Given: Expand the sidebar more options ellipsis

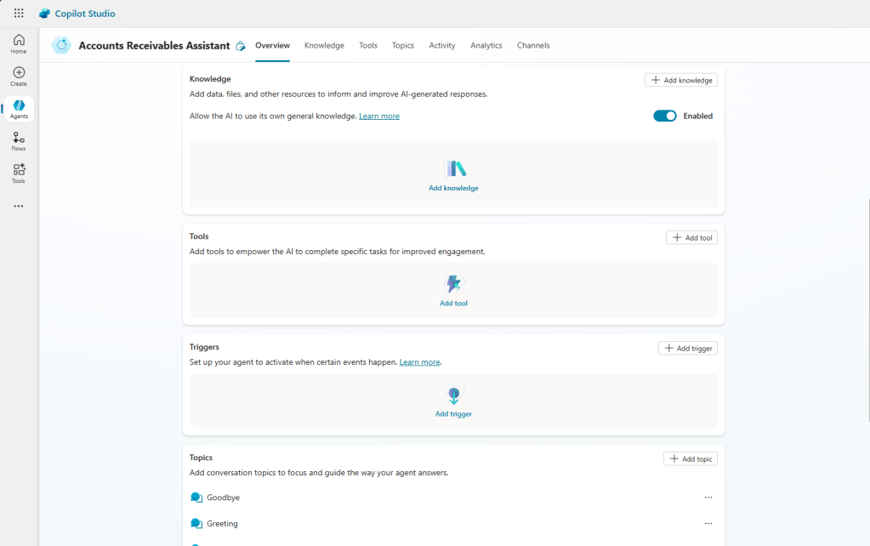Looking at the screenshot, I should tap(19, 206).
